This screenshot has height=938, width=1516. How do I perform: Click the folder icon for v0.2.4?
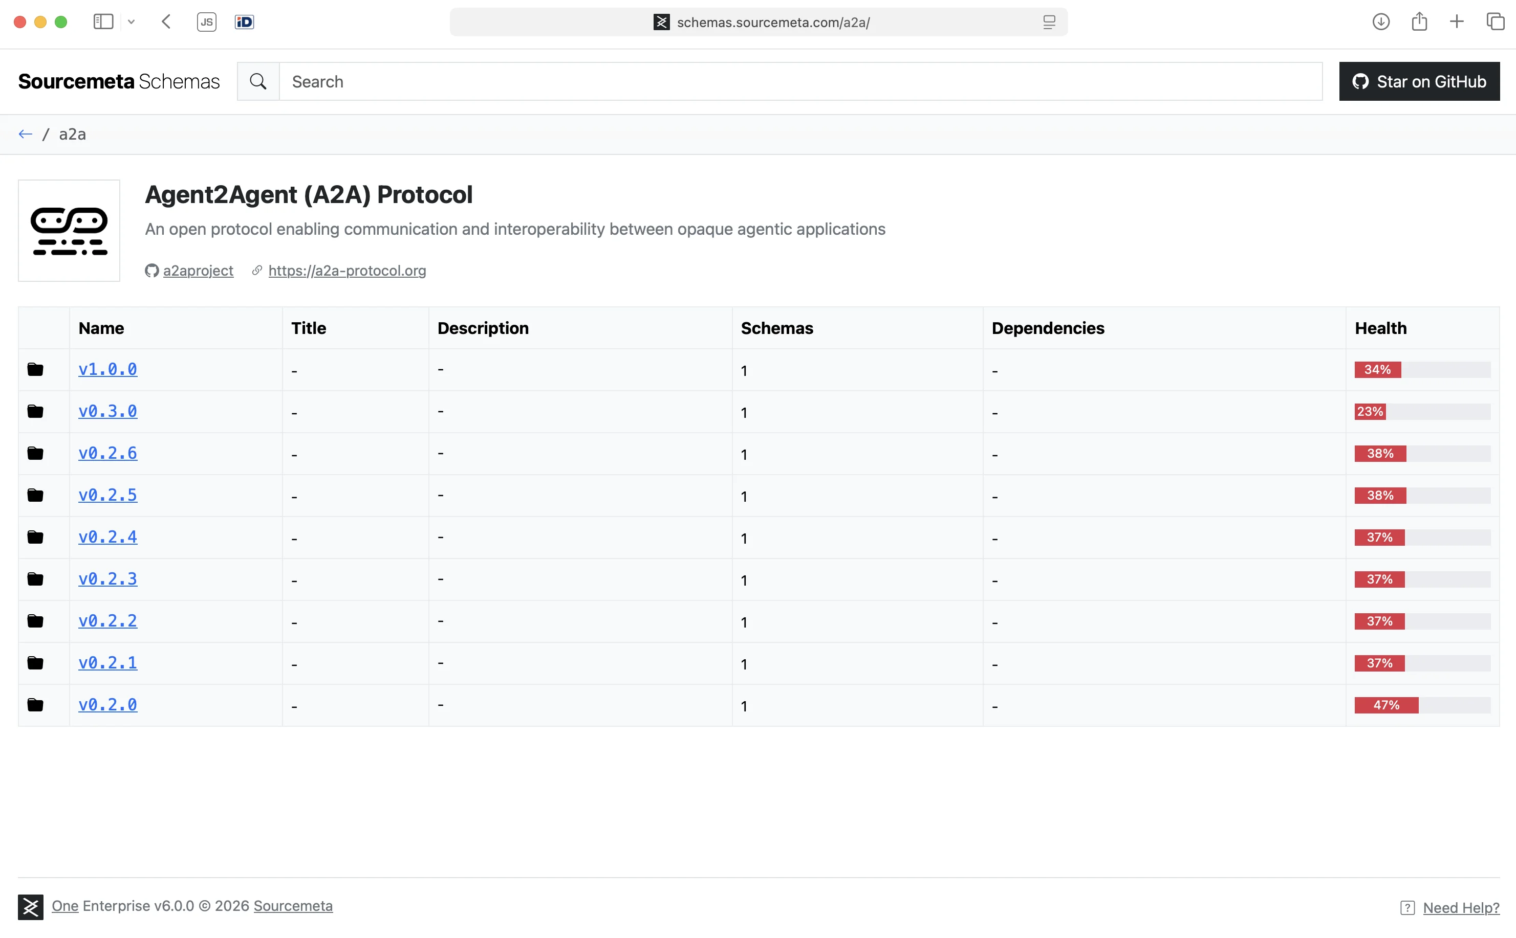(35, 537)
